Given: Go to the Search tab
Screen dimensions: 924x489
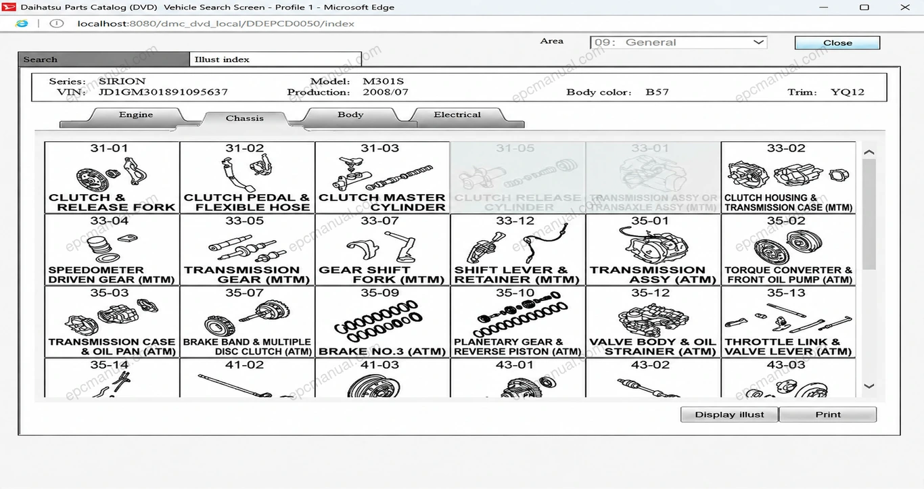Looking at the screenshot, I should [104, 60].
